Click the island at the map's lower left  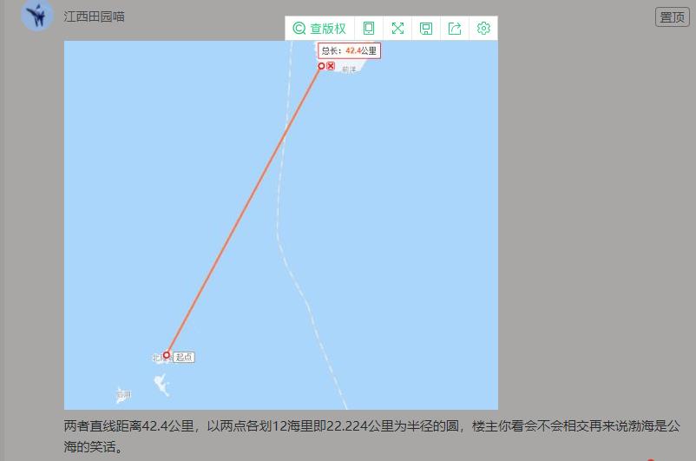tap(123, 395)
